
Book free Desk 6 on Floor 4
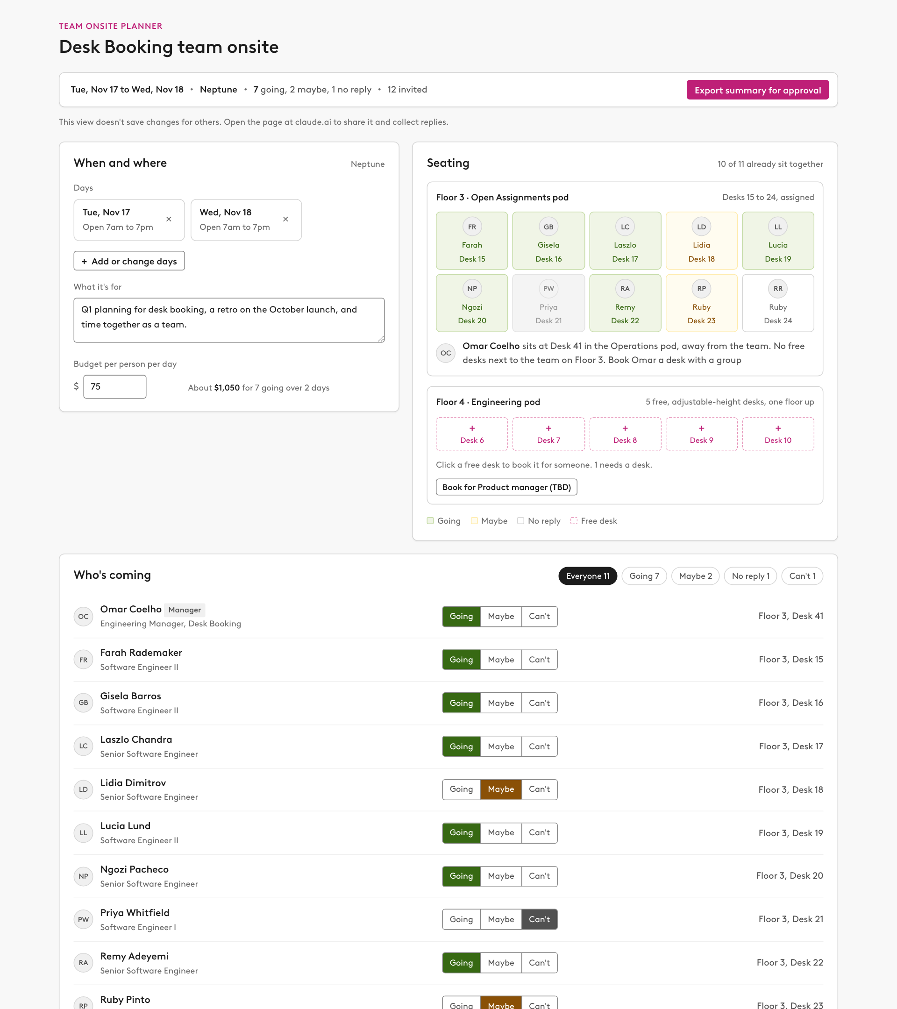point(472,434)
